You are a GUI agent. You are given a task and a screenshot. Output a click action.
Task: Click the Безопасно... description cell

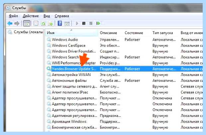tap(110, 92)
